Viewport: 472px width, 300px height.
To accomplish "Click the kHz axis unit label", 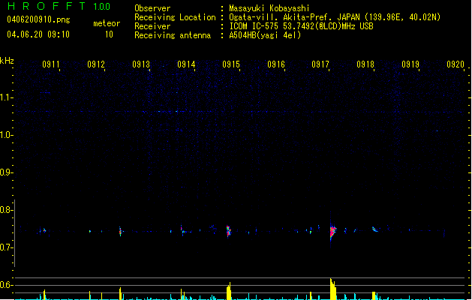I will coord(7,61).
